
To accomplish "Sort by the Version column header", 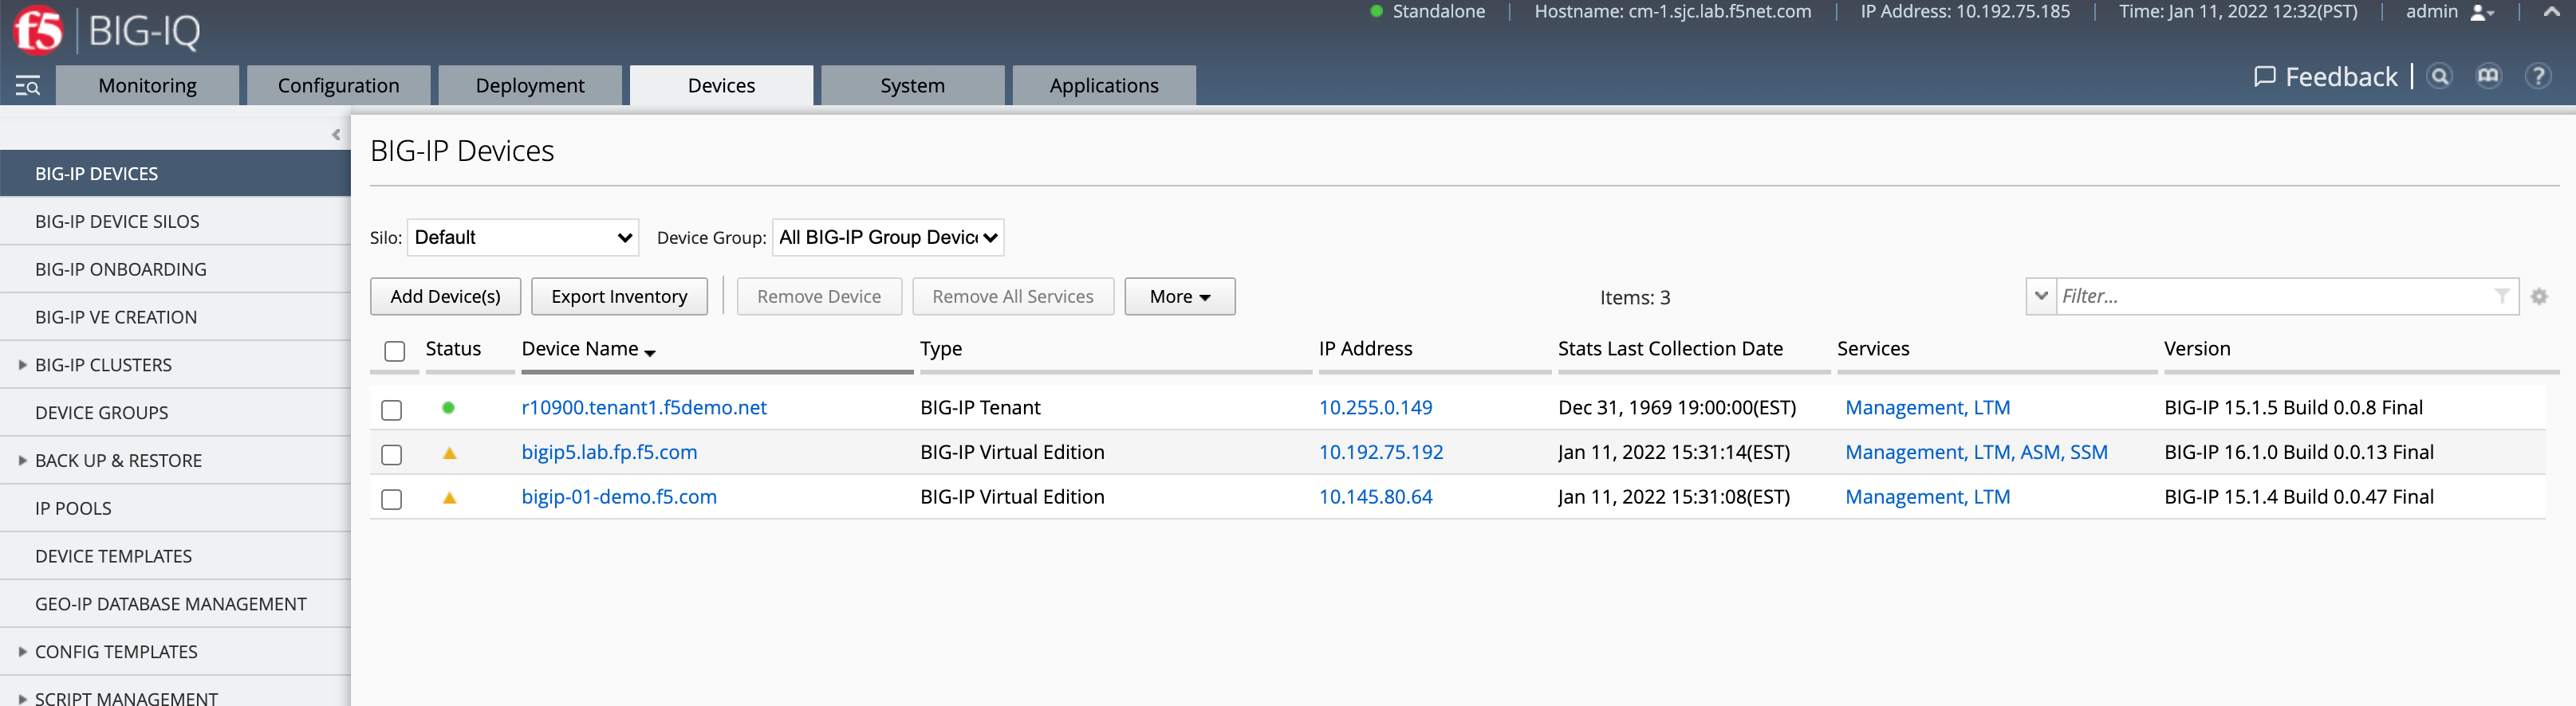I will click(x=2196, y=350).
